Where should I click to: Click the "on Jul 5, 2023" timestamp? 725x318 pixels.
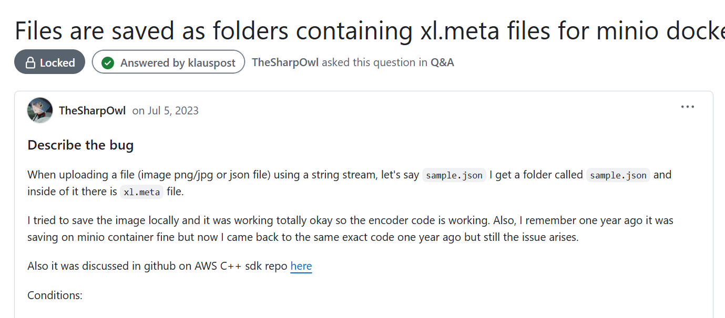[165, 111]
